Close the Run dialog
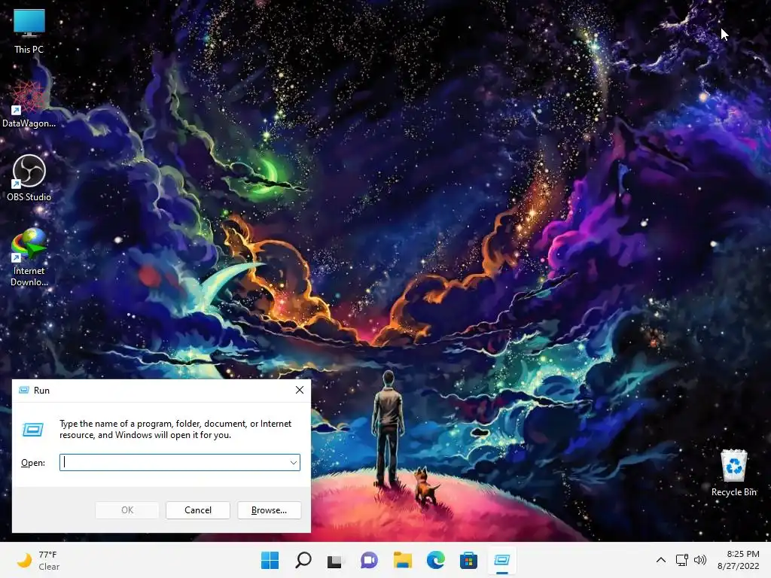Viewport: 771px width, 578px height. click(x=300, y=391)
